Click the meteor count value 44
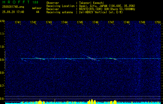The image size is (163, 104). pos(38,12)
